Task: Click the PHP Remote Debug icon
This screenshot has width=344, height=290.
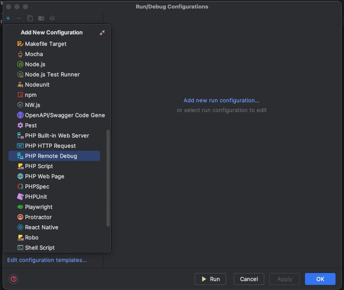Action: tap(20, 156)
